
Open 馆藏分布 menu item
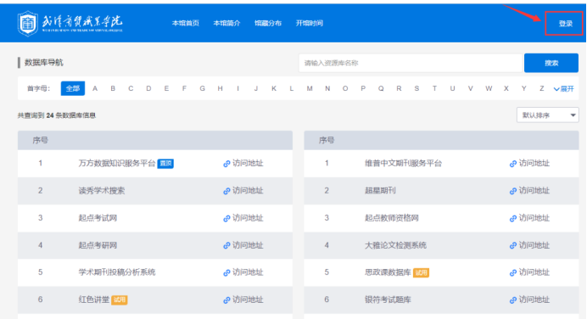click(268, 23)
